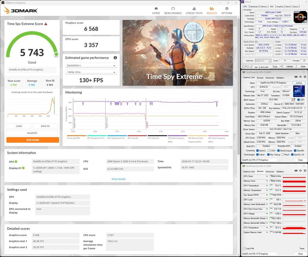Click the Frame rate (FPS) legend color
Image resolution: width=308 pixels, height=257 pixels.
point(76,135)
